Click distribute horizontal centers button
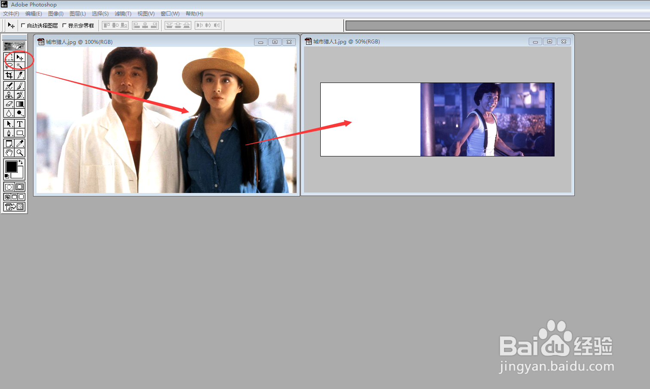 pos(208,25)
